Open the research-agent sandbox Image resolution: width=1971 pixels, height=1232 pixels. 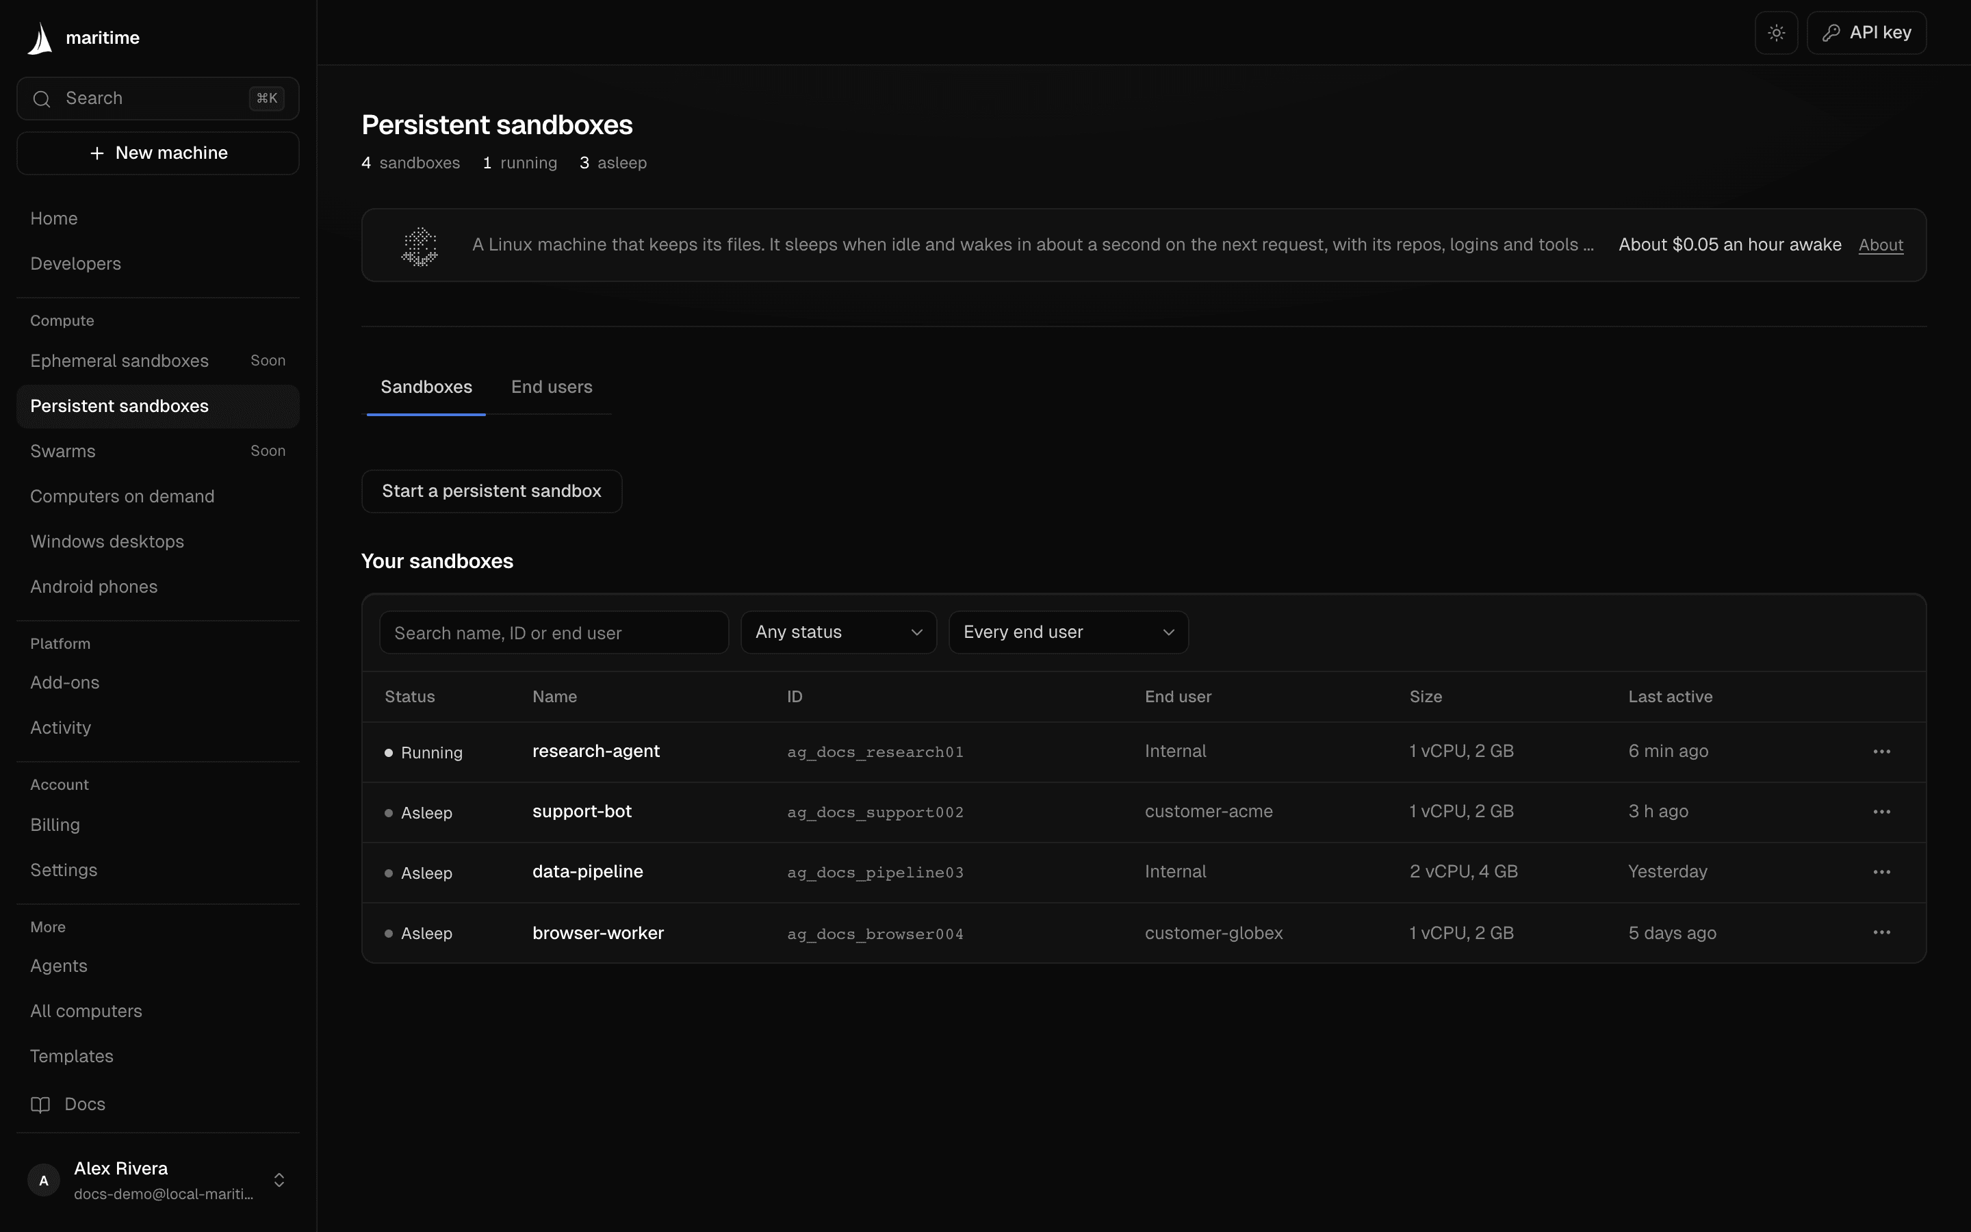595,752
